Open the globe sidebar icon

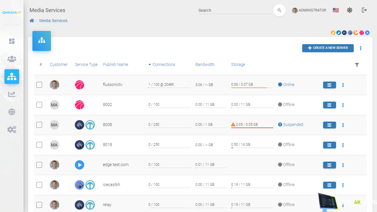[x=12, y=112]
